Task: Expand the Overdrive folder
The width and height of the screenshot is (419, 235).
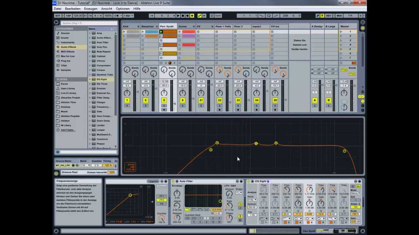Action: click(90, 139)
